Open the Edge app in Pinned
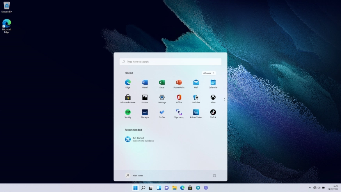This screenshot has width=341, height=192. point(128,83)
